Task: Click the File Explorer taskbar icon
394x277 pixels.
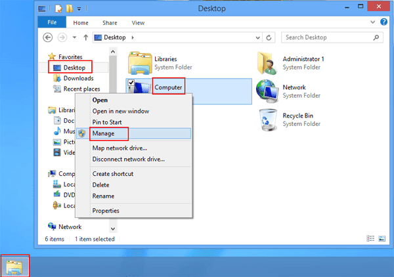Action: point(14,267)
